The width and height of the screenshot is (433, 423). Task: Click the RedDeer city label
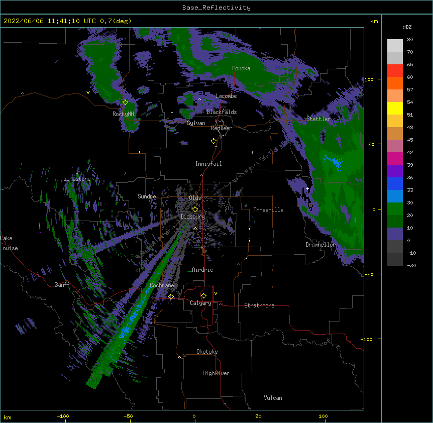pos(221,128)
